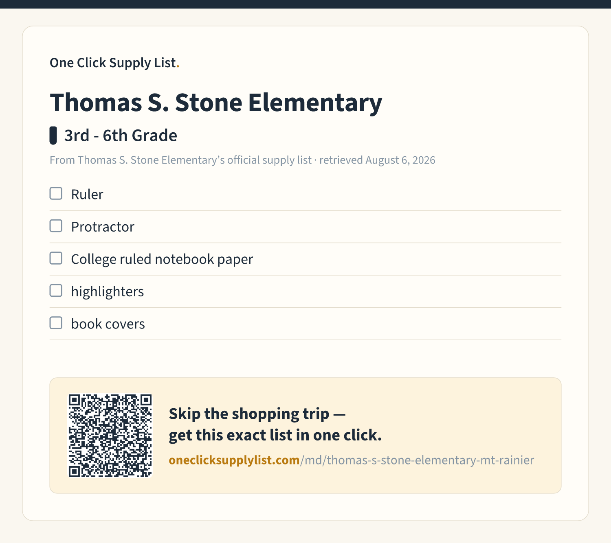
Task: Click the Ruler item label
Action: [x=87, y=195]
